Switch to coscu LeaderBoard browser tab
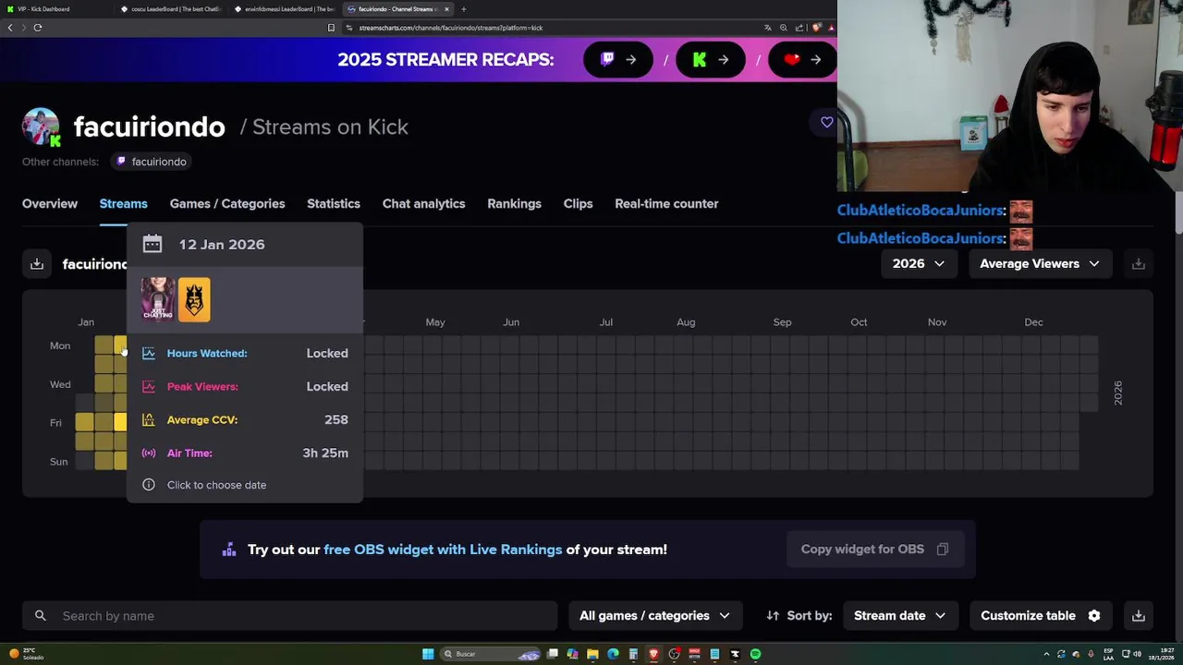 point(171,9)
